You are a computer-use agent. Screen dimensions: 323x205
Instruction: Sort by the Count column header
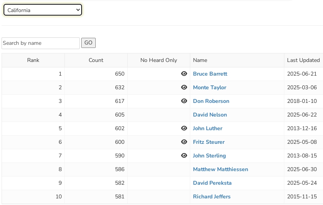click(x=96, y=60)
